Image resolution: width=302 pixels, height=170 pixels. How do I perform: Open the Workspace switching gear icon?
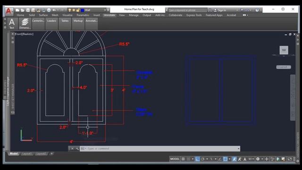click(258, 159)
